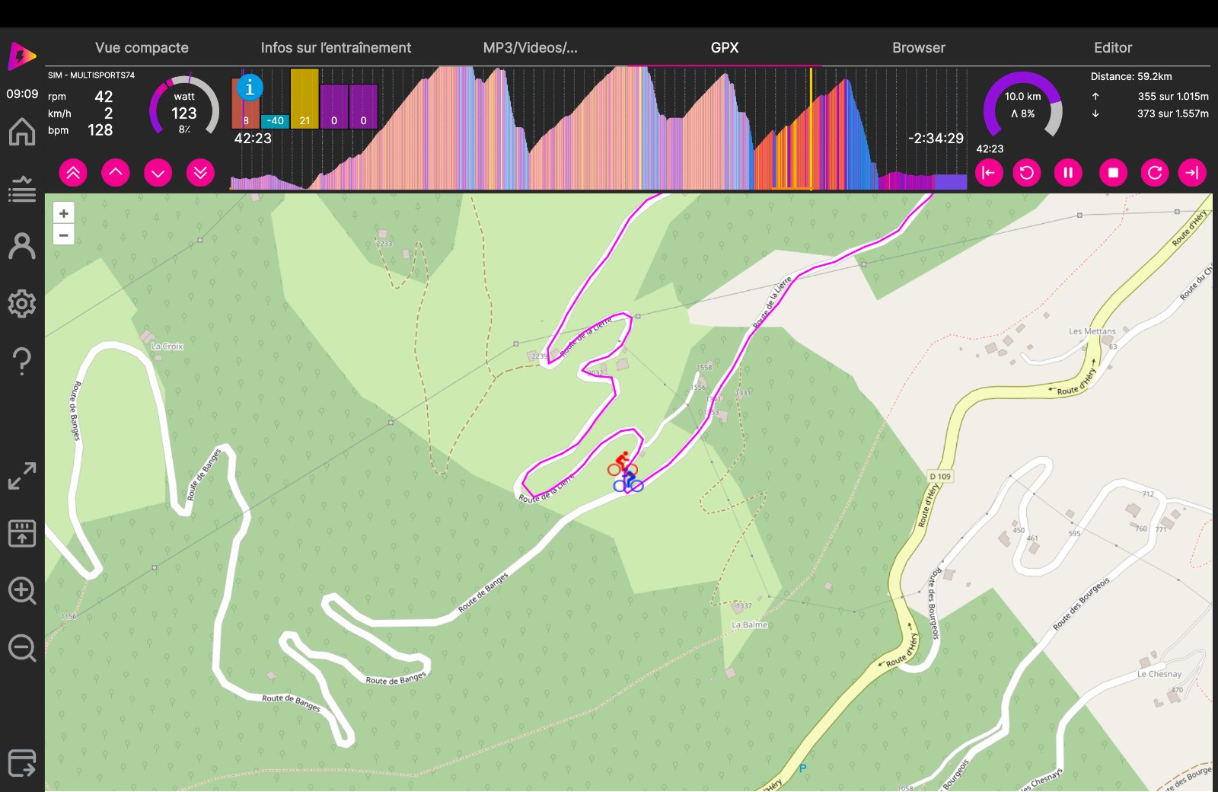
Task: Decrease resistance with the single down chevron
Action: point(158,173)
